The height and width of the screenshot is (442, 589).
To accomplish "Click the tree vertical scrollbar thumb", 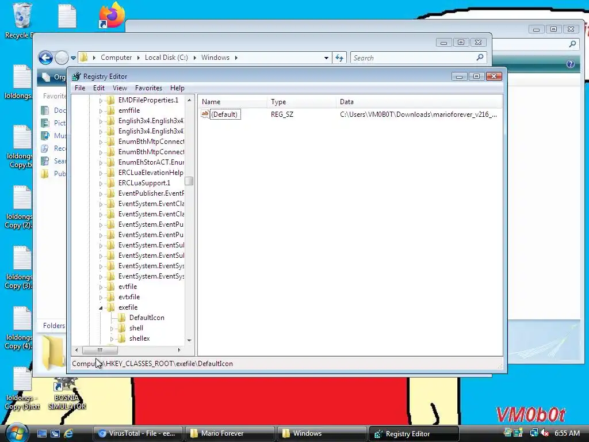I will 189,181.
